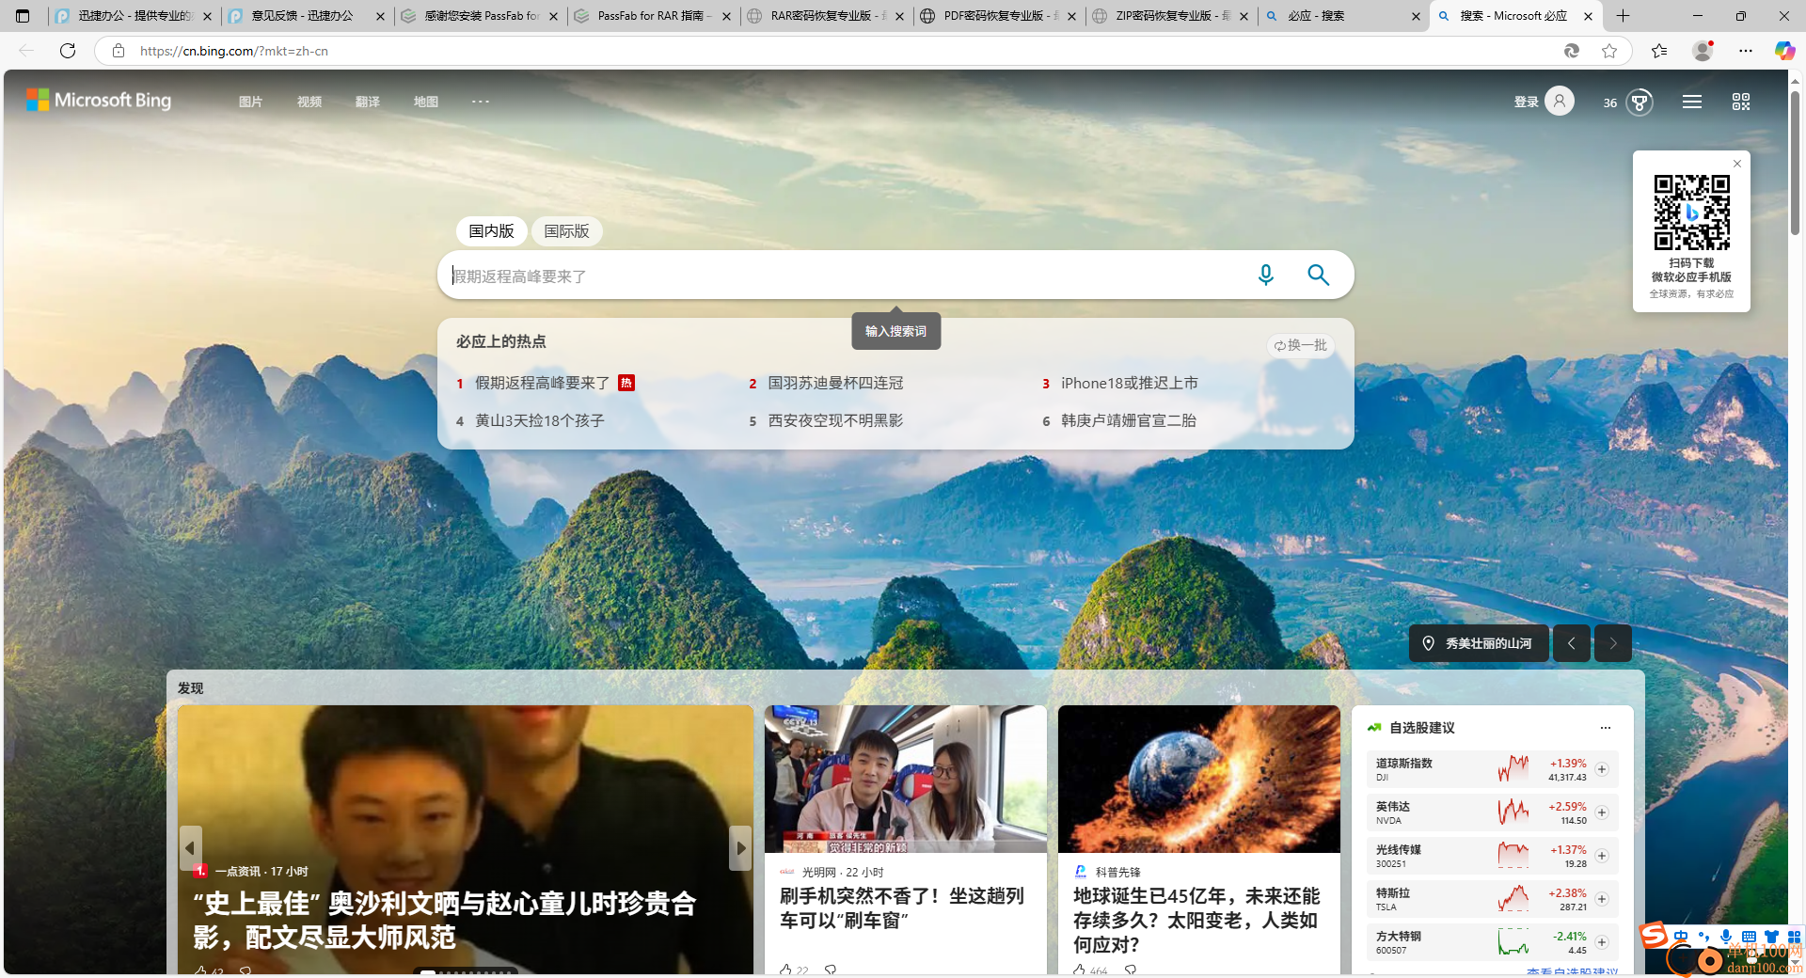Open hot topic 国羽苏迪曼杯四连冠

[835, 383]
